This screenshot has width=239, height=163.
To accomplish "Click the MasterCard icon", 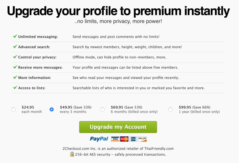I will pyautogui.click(x=124, y=139).
